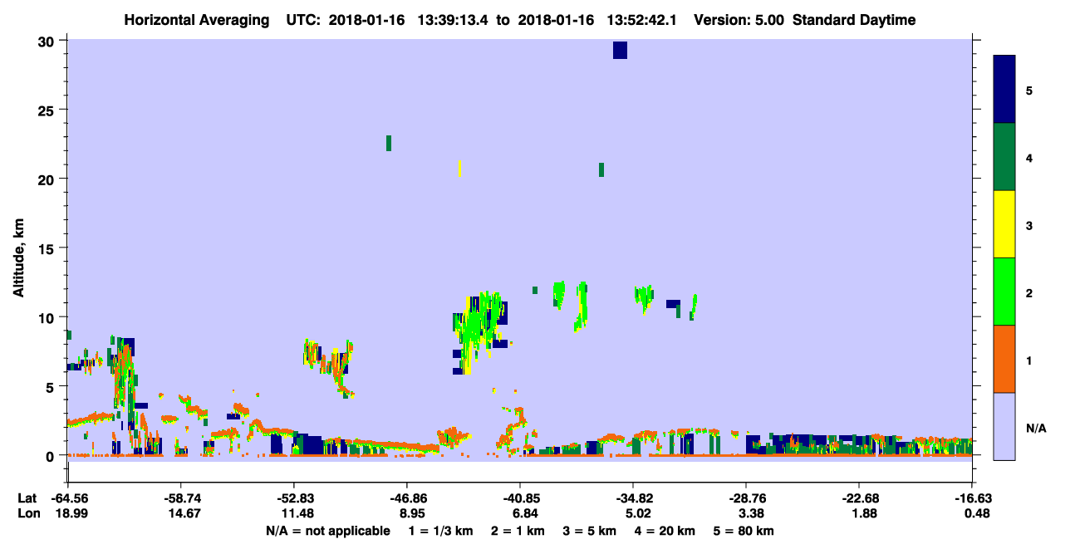Viewport: 1080px width, 554px height.
Task: Click latitude value -22.68
Action: [x=859, y=498]
